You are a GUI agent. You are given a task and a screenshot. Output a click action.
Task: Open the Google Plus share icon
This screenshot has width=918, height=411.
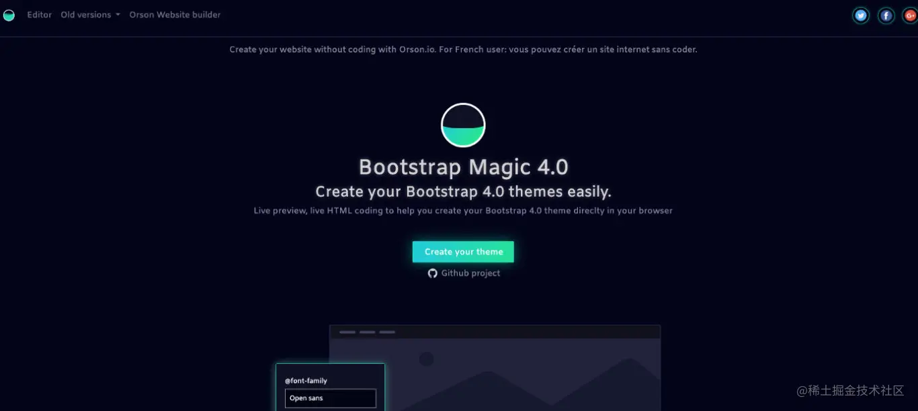[911, 15]
